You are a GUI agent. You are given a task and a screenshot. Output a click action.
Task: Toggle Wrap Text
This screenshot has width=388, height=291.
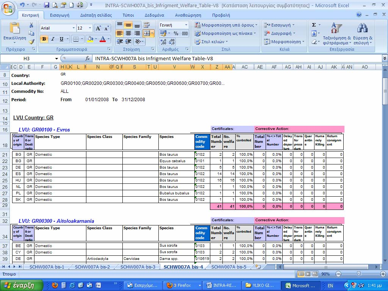(147, 25)
